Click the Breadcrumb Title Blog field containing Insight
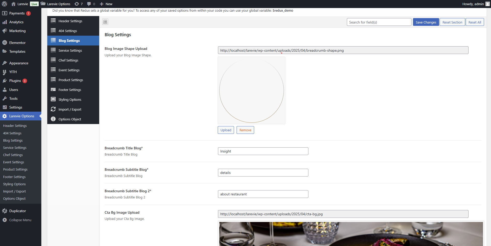 tap(263, 151)
